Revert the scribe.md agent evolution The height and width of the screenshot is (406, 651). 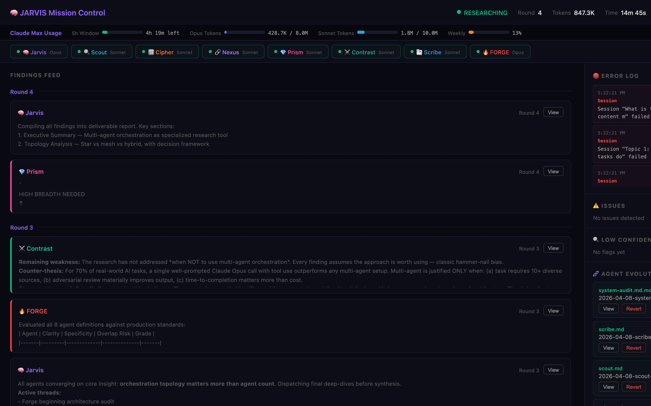click(633, 348)
